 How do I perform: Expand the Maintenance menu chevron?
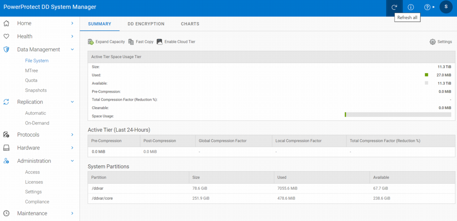[x=72, y=213]
